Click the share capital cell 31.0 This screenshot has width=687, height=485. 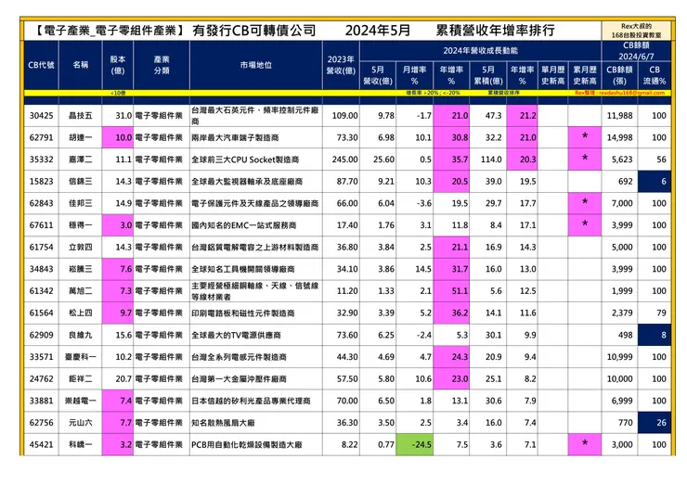[118, 116]
